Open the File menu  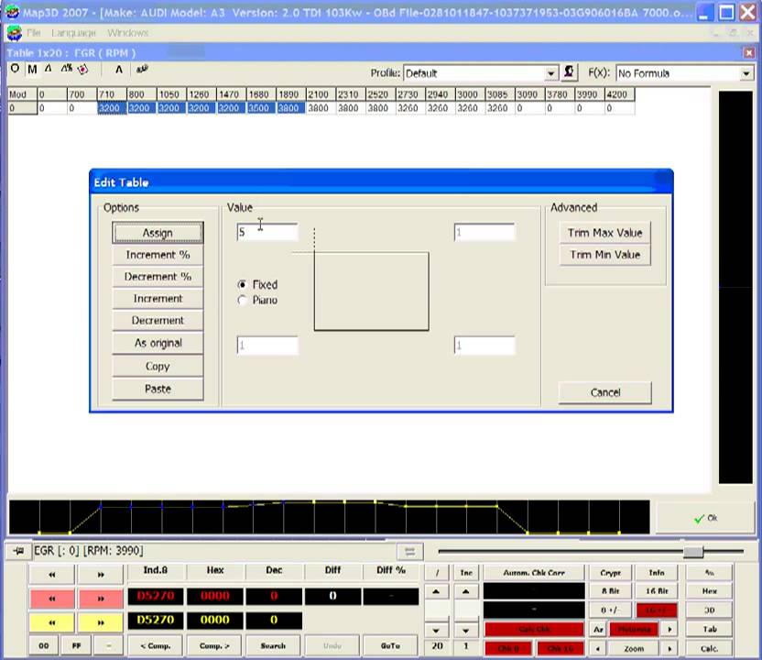pos(34,33)
